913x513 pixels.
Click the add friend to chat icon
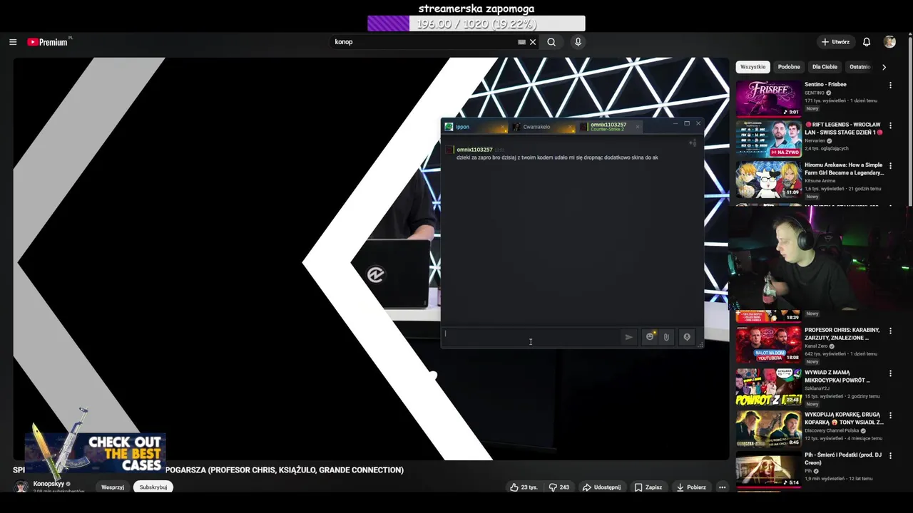pos(692,143)
